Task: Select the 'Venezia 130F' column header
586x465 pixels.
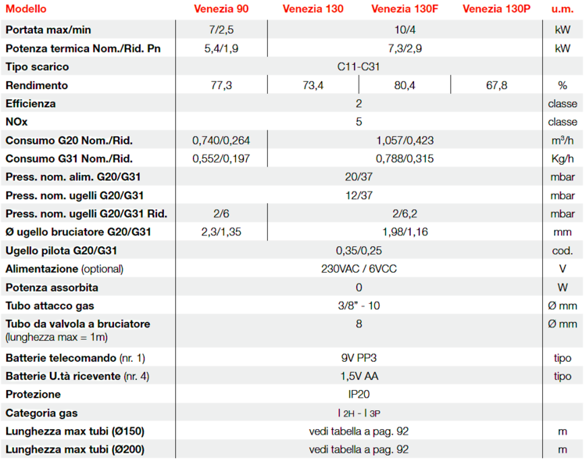Action: tap(405, 9)
